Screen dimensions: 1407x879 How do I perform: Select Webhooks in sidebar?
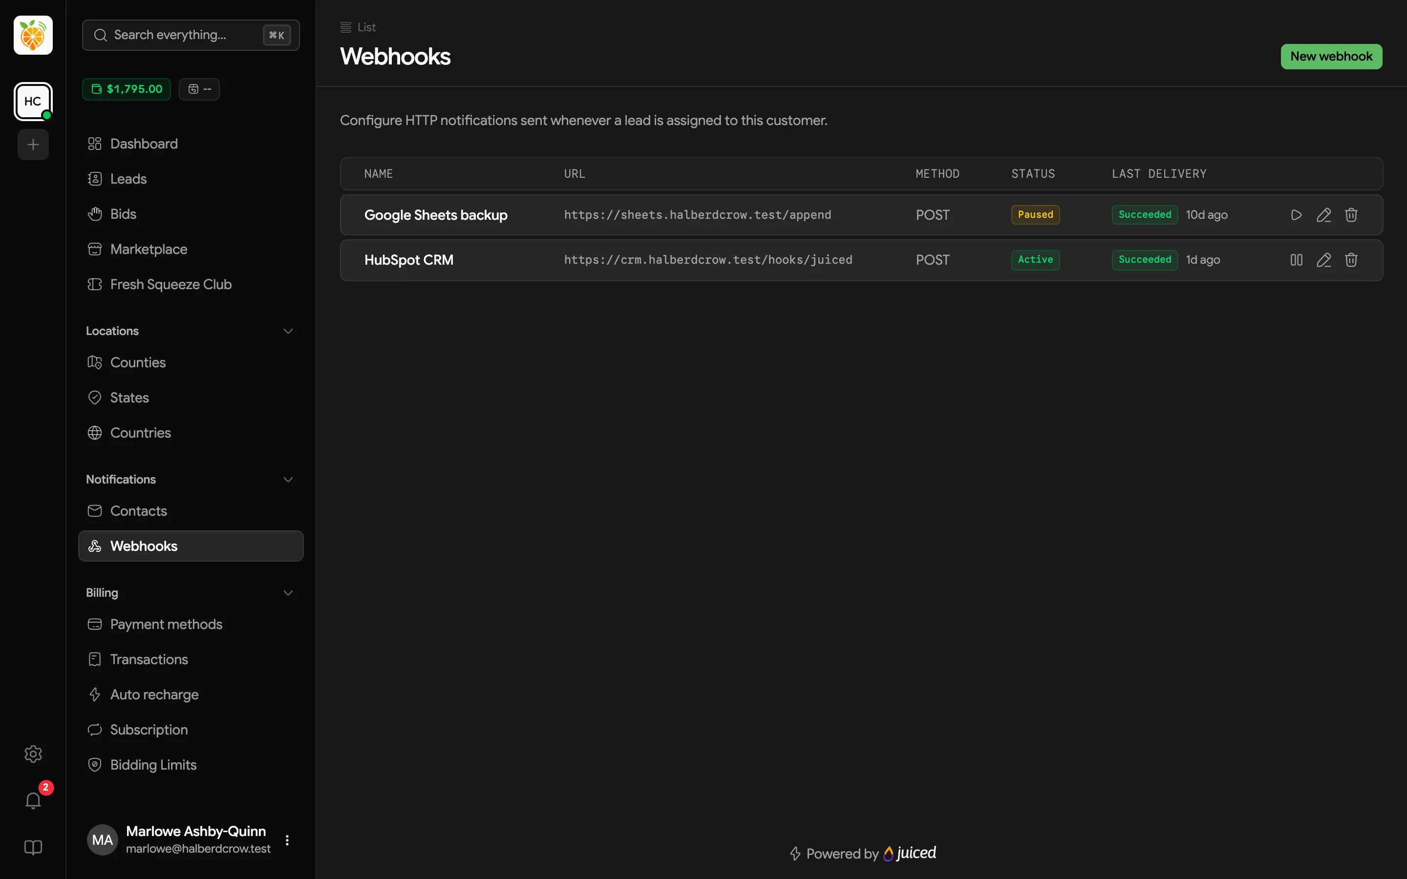[191, 546]
